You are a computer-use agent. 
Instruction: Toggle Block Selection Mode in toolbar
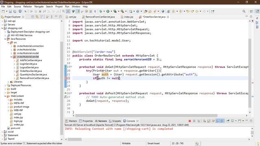91,11
